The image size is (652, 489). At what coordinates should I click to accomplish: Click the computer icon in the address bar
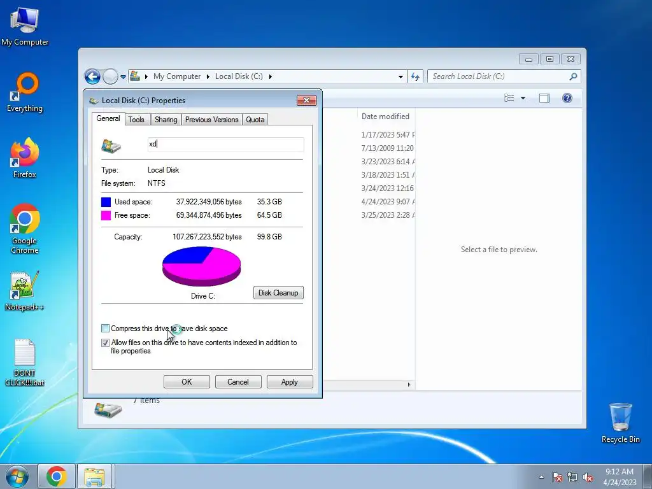tap(135, 76)
